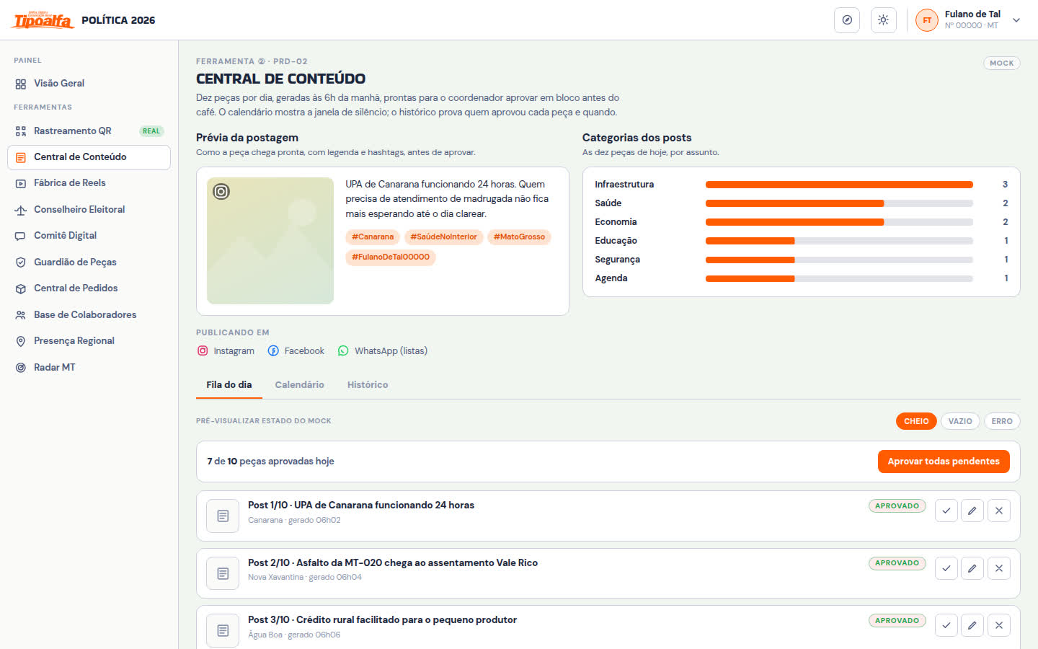Click the Guardião de Peças shield icon

21,262
